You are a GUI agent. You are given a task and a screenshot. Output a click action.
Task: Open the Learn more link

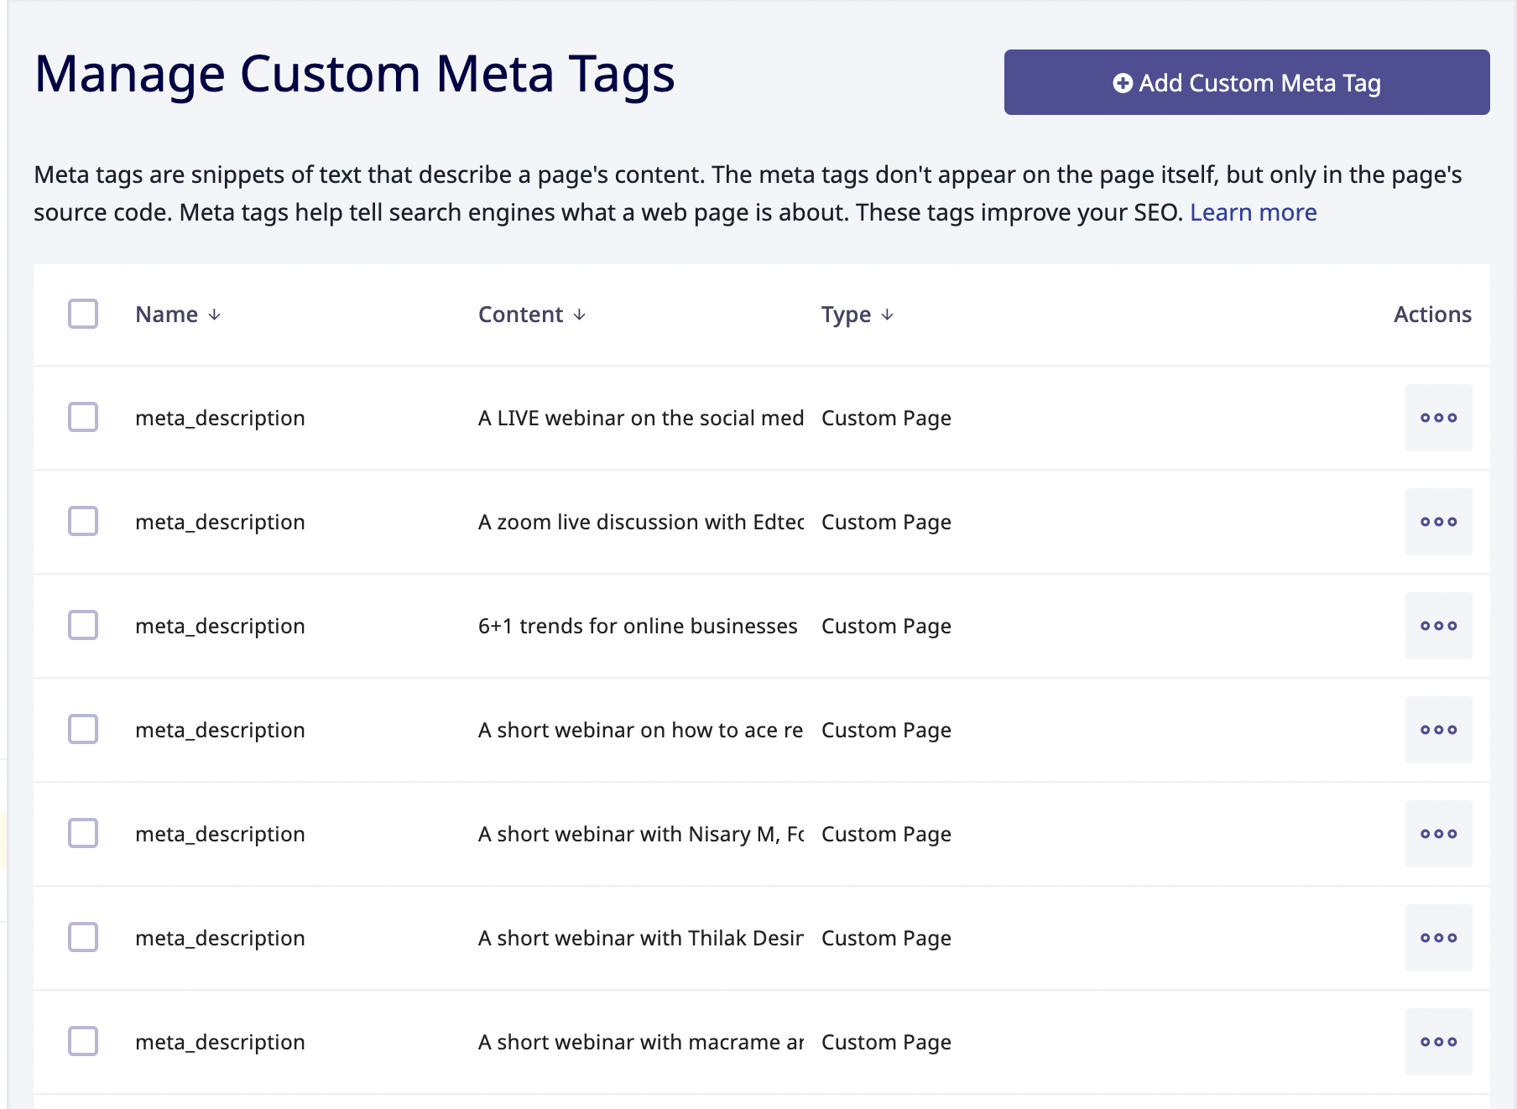(1253, 212)
